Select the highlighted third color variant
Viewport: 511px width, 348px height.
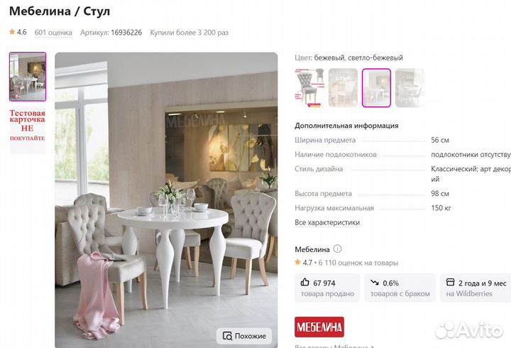376,88
